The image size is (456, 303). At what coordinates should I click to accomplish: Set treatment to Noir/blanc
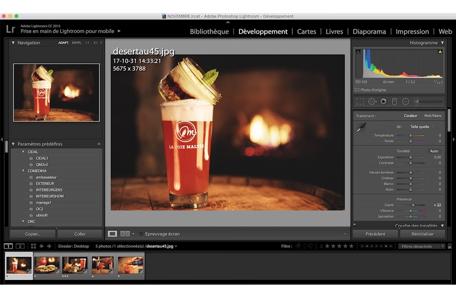point(433,116)
